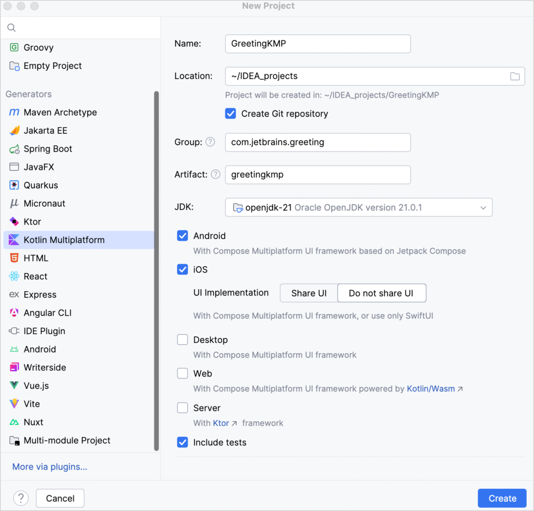Click the Angular CLI icon
The image size is (534, 511).
[14, 313]
